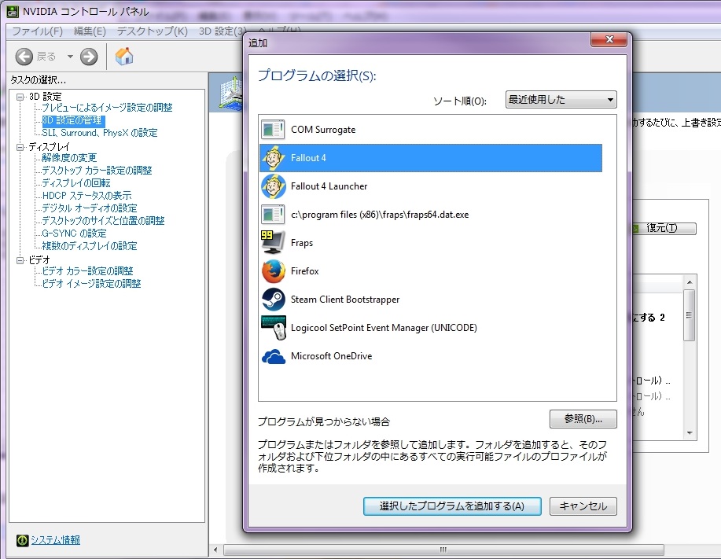Viewport: 721px width, 559px height.
Task: Select ビデオ イメージ設定の調整 tree item
Action: (x=91, y=284)
